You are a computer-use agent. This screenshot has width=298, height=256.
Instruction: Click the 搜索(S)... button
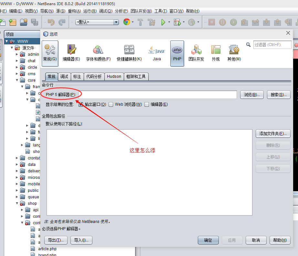(279, 95)
